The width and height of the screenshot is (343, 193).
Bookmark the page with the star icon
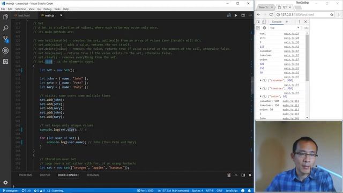332,14
